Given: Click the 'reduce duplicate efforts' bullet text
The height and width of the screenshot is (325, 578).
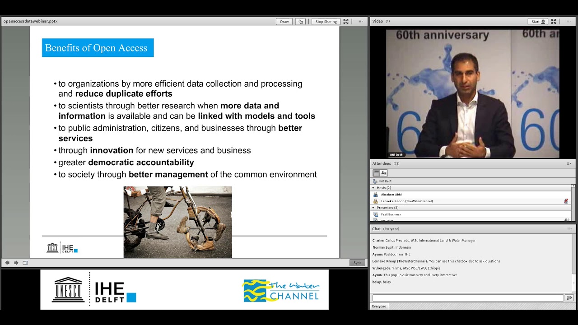Looking at the screenshot, I should click(124, 94).
